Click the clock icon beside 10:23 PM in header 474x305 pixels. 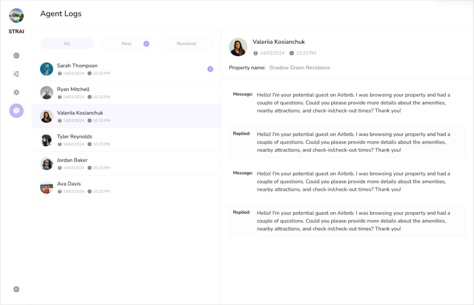click(291, 53)
